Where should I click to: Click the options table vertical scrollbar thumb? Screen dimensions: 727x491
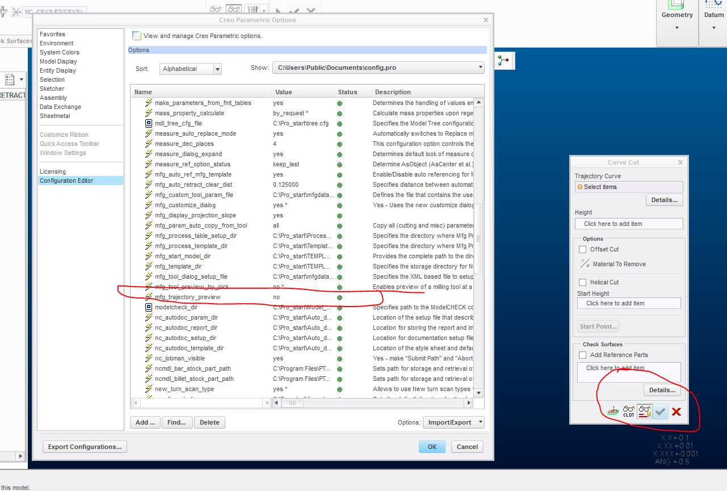(x=479, y=238)
